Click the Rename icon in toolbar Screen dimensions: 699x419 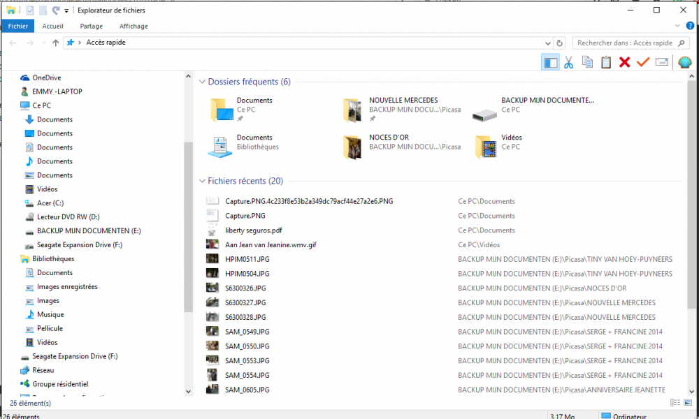[x=661, y=62]
